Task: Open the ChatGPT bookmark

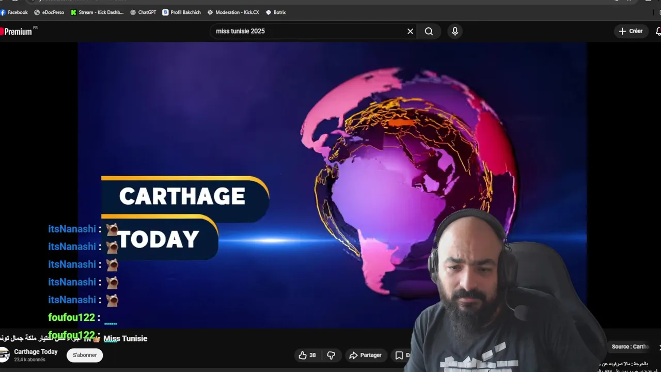Action: tap(143, 12)
